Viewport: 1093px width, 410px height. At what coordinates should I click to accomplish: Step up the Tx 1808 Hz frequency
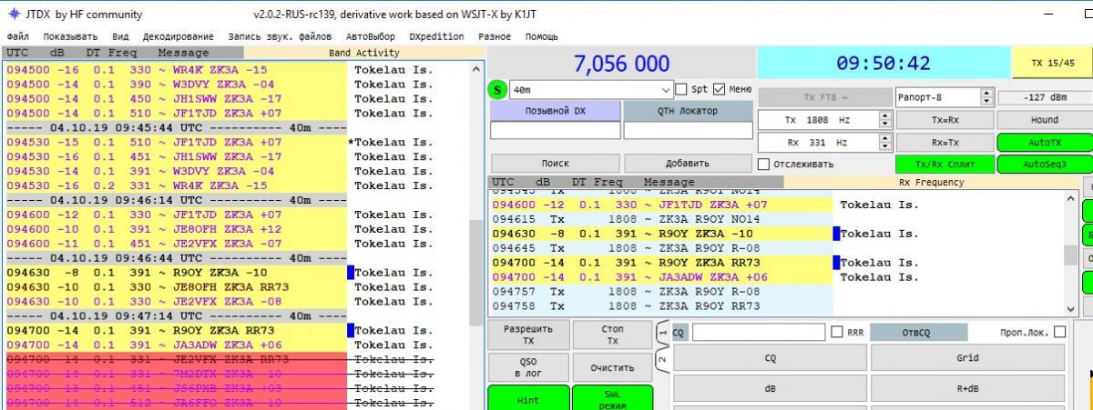click(884, 115)
